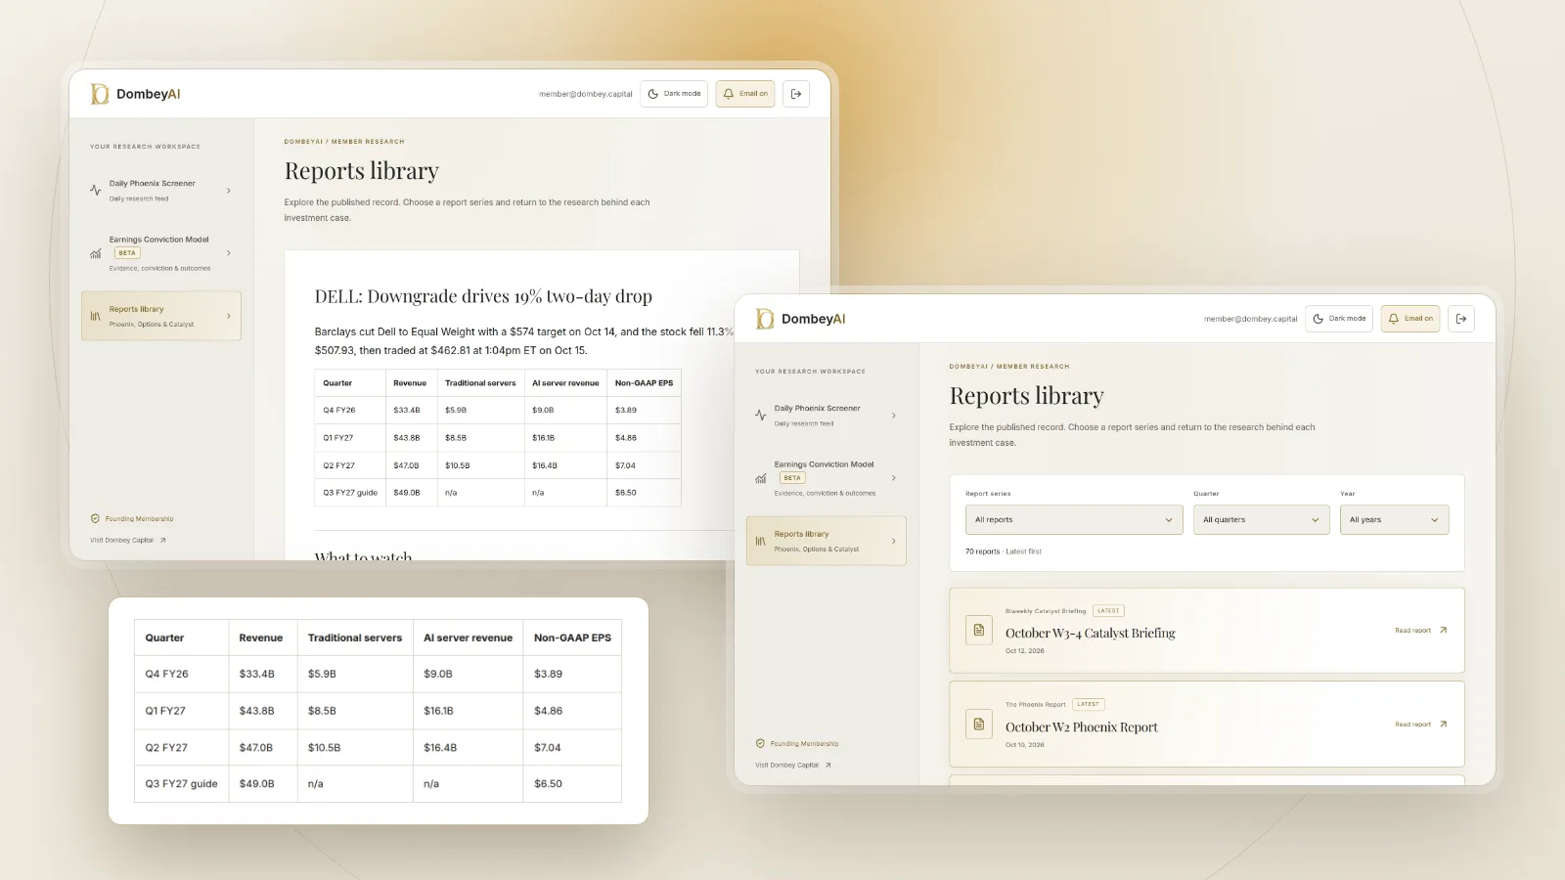This screenshot has width=1565, height=880.
Task: Expand Earnings Conviction Model chevron in right window
Action: pos(894,478)
